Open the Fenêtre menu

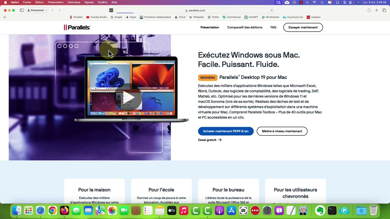[103, 2]
